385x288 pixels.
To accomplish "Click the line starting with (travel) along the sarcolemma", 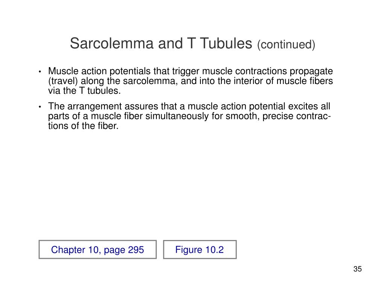I will [x=190, y=81].
